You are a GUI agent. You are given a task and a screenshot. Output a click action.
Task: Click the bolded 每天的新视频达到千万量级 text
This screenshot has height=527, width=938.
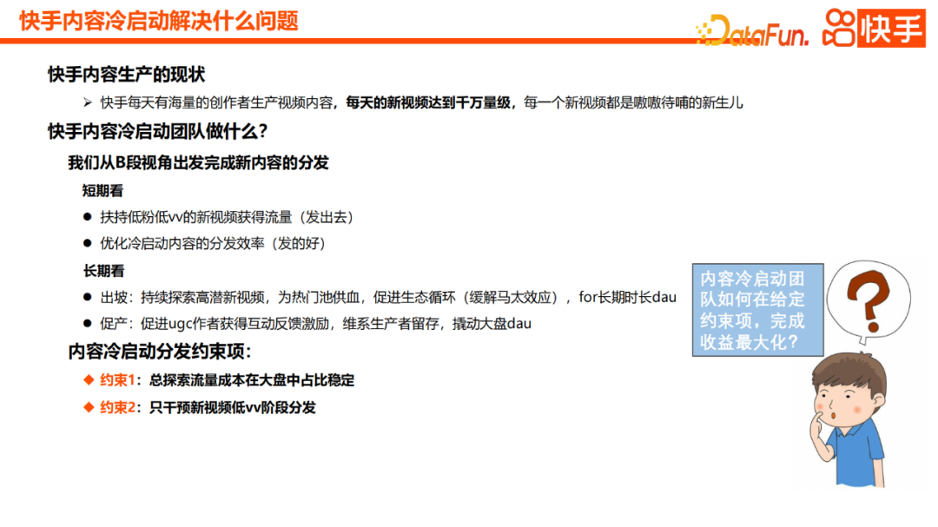click(430, 101)
